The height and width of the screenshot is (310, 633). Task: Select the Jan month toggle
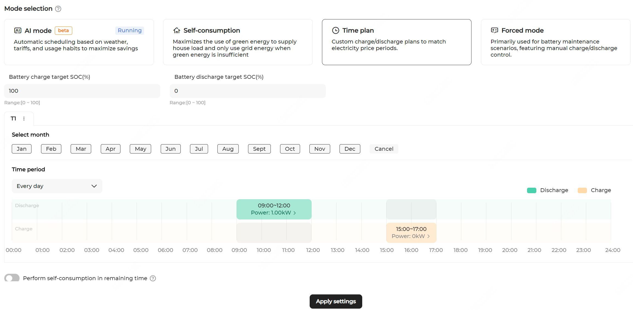click(x=22, y=149)
